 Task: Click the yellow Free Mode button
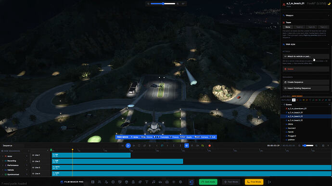[254, 182]
